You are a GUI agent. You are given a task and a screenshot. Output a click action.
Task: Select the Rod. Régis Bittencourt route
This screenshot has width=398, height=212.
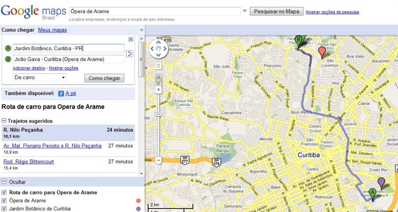[x=29, y=162]
